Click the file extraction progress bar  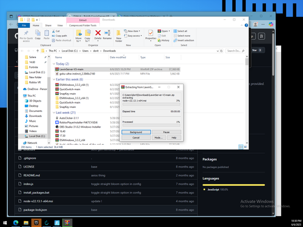point(151,104)
